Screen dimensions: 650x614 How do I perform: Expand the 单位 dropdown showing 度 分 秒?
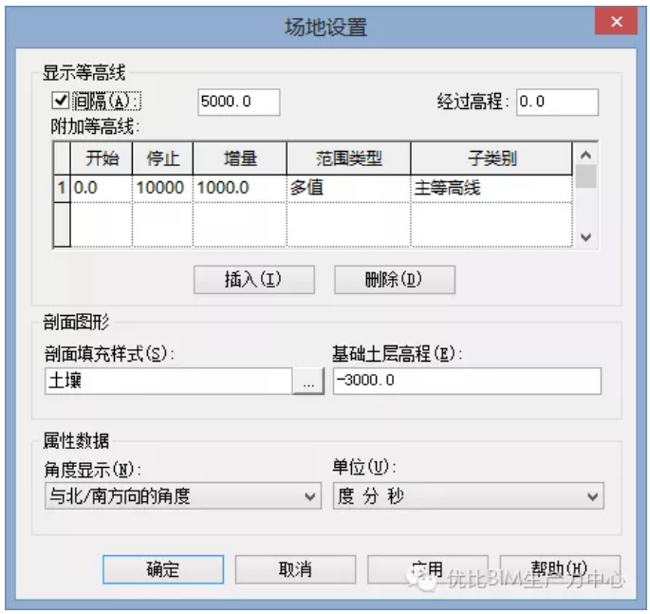(469, 495)
